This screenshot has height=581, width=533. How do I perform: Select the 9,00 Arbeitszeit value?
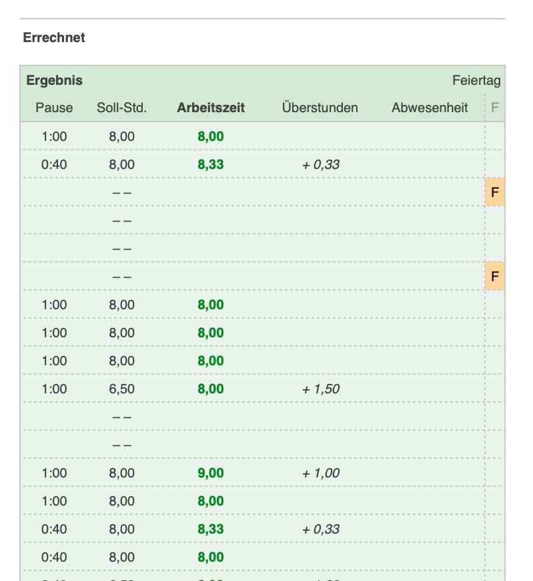pyautogui.click(x=211, y=473)
